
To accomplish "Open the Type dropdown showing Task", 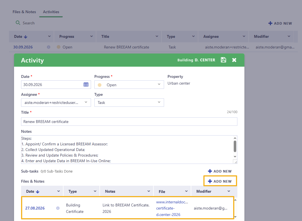I will [x=129, y=103].
